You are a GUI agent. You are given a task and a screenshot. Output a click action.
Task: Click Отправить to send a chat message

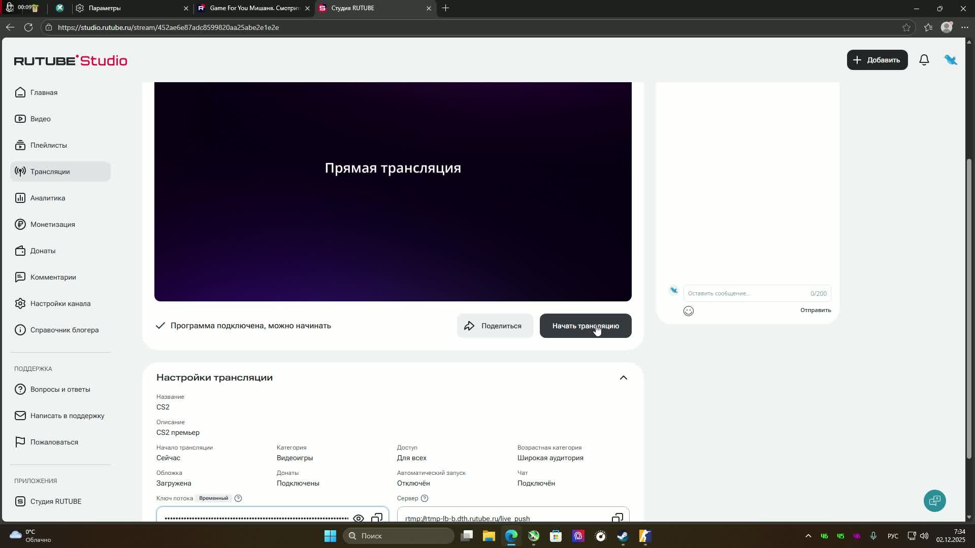click(x=815, y=310)
